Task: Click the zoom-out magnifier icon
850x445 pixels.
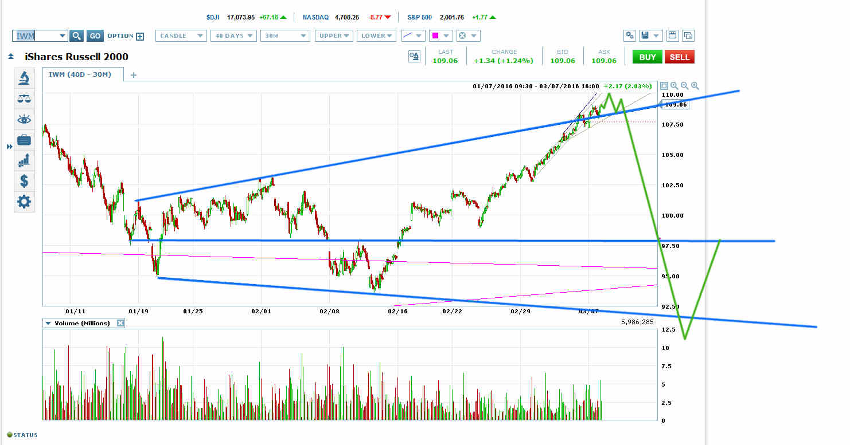Action: click(x=685, y=86)
